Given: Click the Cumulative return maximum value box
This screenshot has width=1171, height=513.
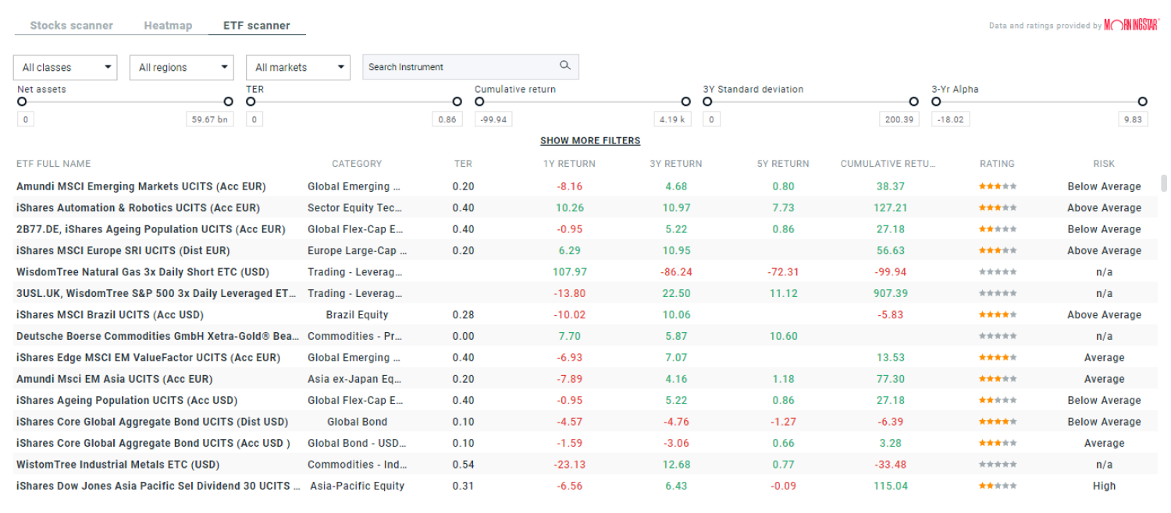Looking at the screenshot, I should (672, 119).
